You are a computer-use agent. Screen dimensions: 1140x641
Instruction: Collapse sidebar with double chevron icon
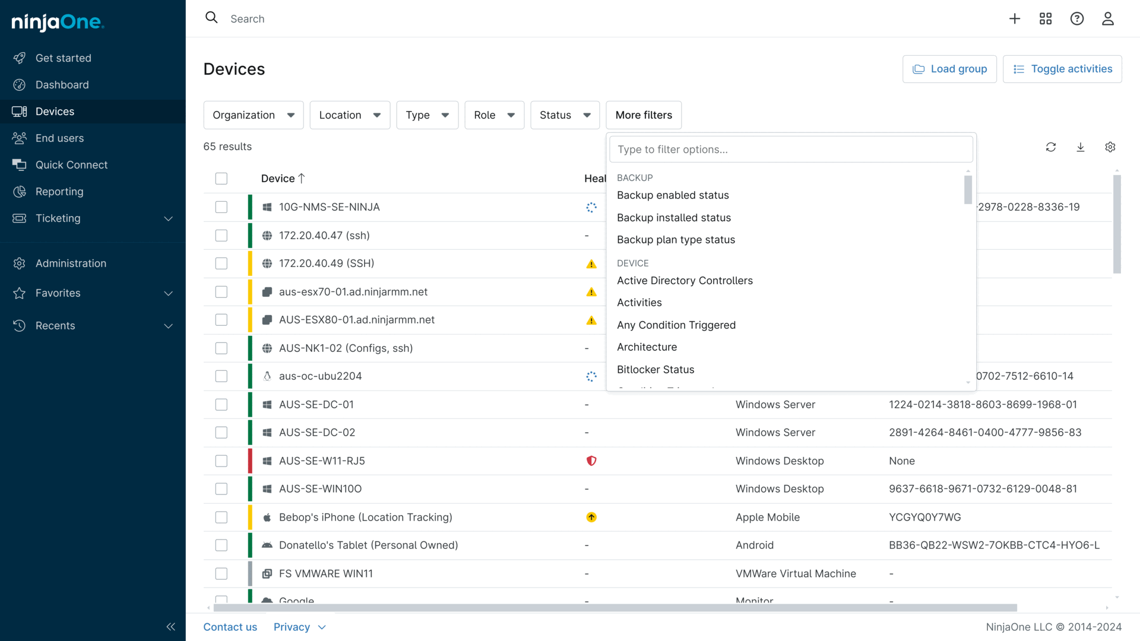pyautogui.click(x=171, y=627)
